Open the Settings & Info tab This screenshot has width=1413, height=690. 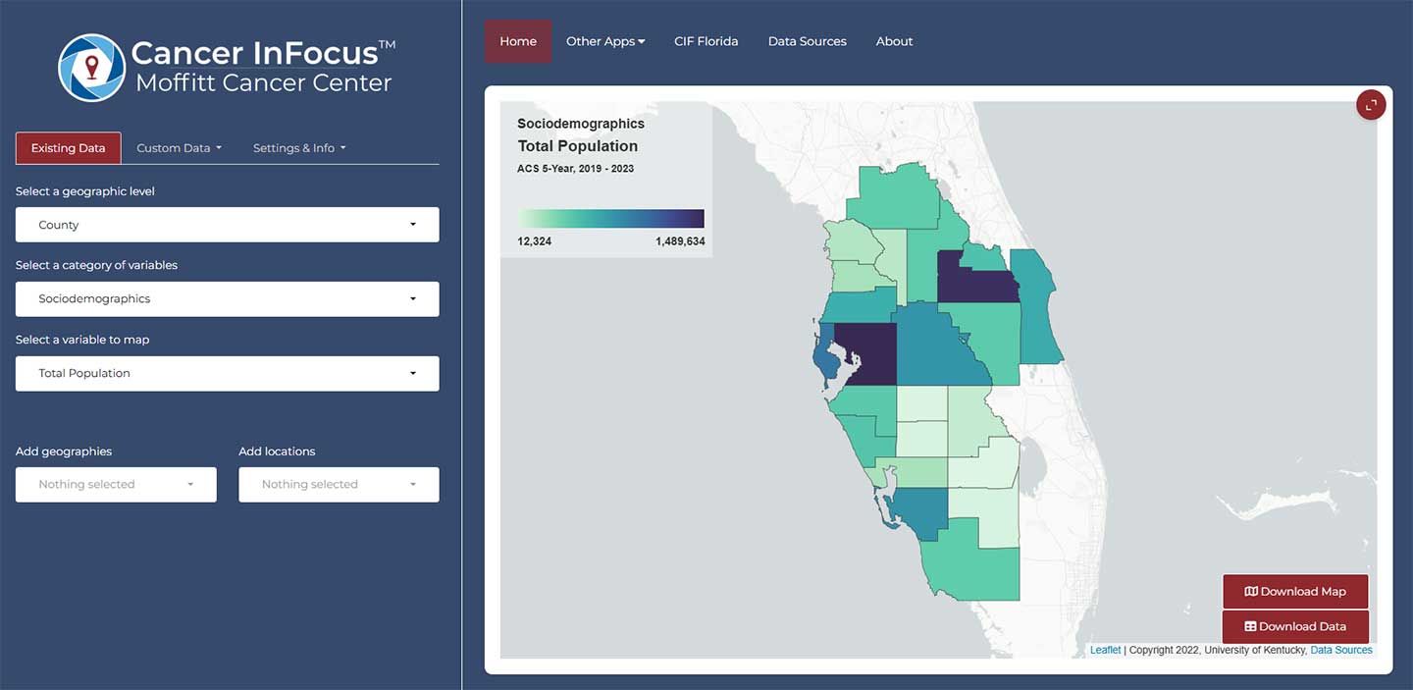[x=299, y=148]
